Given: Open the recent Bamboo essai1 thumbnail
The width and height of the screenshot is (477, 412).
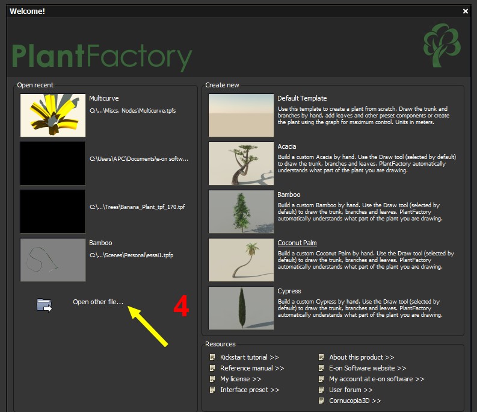Looking at the screenshot, I should [53, 260].
